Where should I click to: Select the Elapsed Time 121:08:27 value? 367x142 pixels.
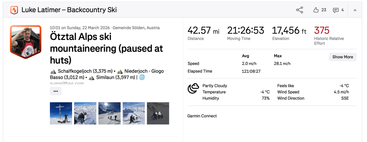coord(251,71)
